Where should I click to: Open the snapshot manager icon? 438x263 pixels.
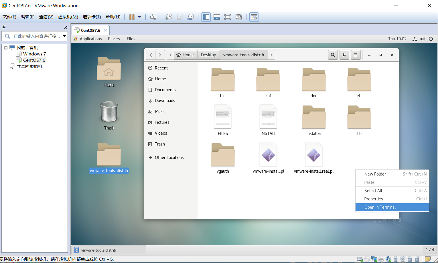tap(190, 17)
